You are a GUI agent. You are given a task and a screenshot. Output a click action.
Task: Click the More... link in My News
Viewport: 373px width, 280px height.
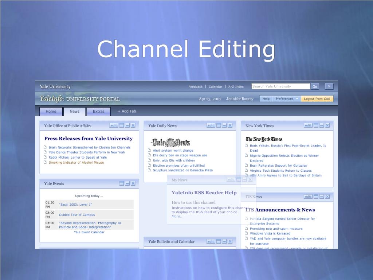pos(177,217)
